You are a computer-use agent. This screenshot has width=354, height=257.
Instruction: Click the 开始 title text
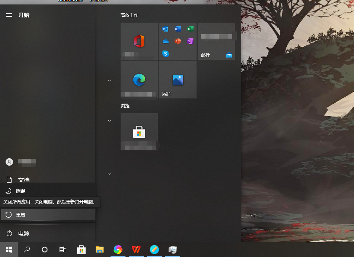point(24,15)
